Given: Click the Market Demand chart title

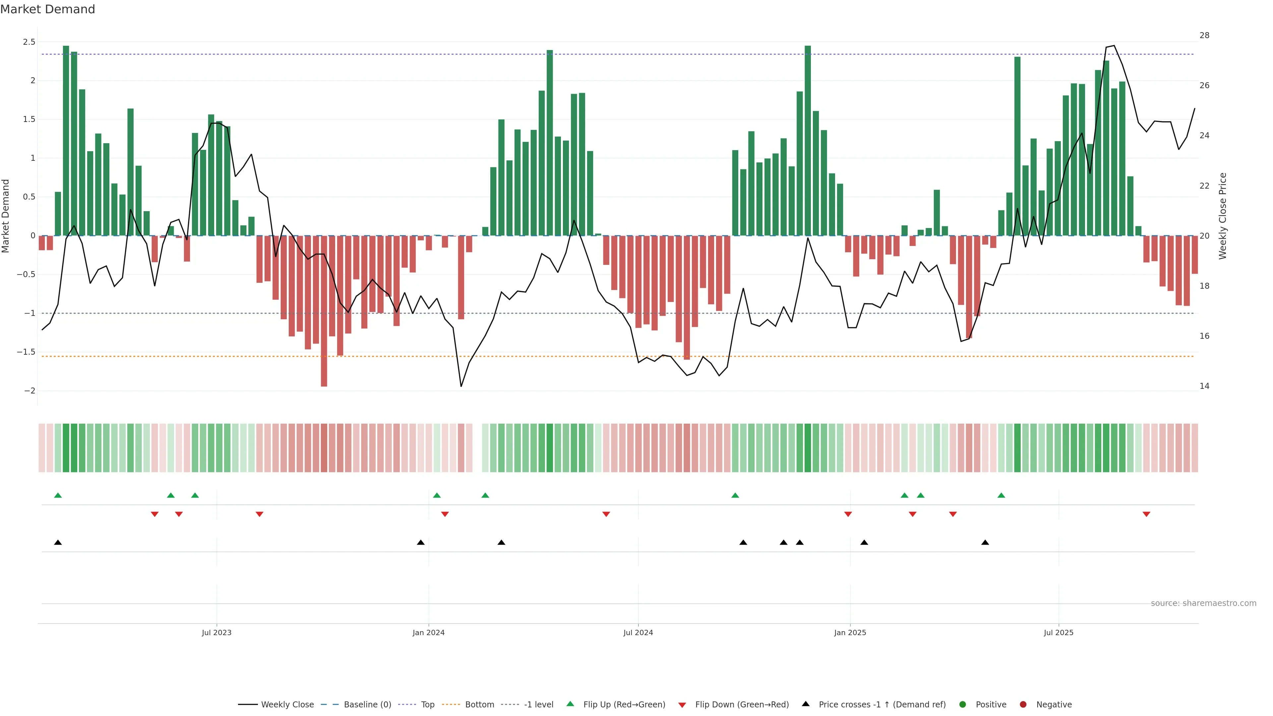Looking at the screenshot, I should pos(47,9).
